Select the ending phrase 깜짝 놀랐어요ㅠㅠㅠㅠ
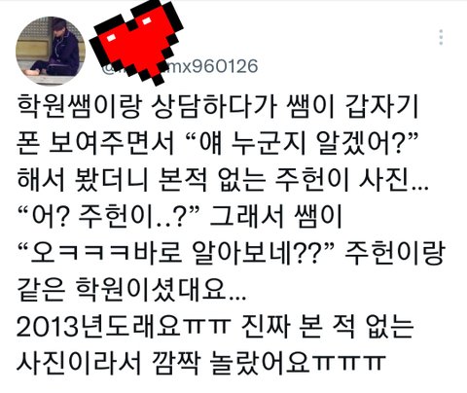 pyautogui.click(x=269, y=362)
